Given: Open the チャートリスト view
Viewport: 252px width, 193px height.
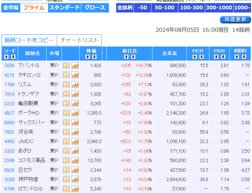Looking at the screenshot, I should tap(79, 40).
